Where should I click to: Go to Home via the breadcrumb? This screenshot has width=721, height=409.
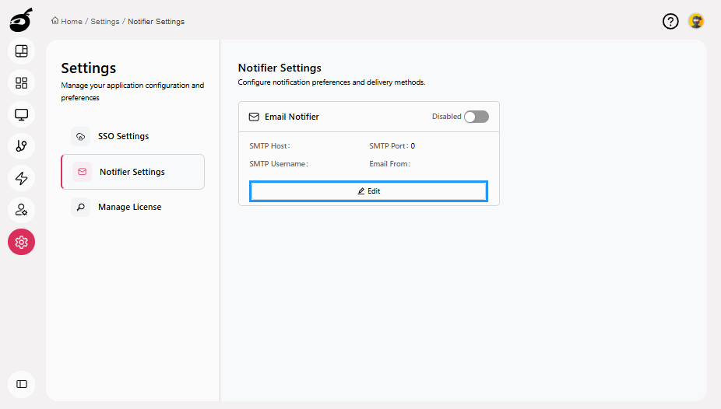tap(72, 22)
